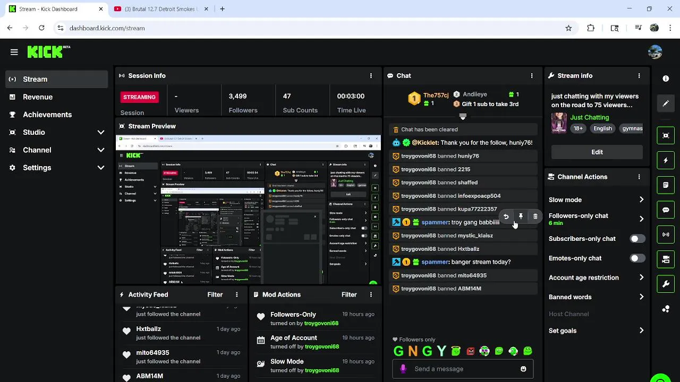Go to Revenue in sidebar
Screen dimensions: 680x382
56,97
